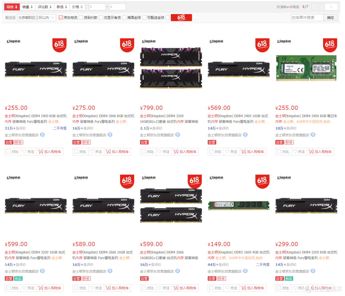This screenshot has width=345, height=296.
Task: Open seller chat for the DDR4 2400 8GB laptop memory
Action: click(x=313, y=135)
